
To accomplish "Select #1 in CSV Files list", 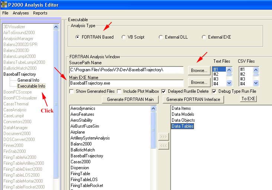I will pyautogui.click(x=246, y=69).
